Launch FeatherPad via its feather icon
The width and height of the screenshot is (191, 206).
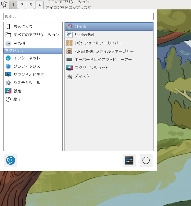coord(69,35)
